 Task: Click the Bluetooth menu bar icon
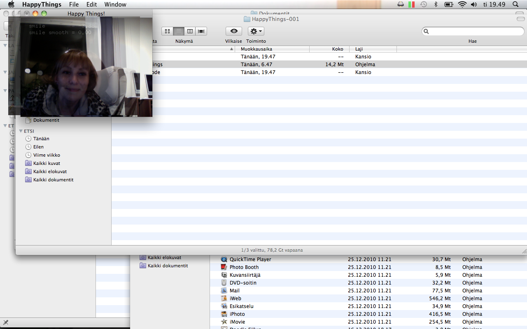click(x=436, y=5)
